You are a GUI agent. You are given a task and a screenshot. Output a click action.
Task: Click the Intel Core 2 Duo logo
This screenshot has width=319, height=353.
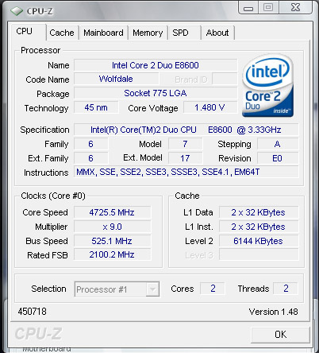tap(267, 86)
